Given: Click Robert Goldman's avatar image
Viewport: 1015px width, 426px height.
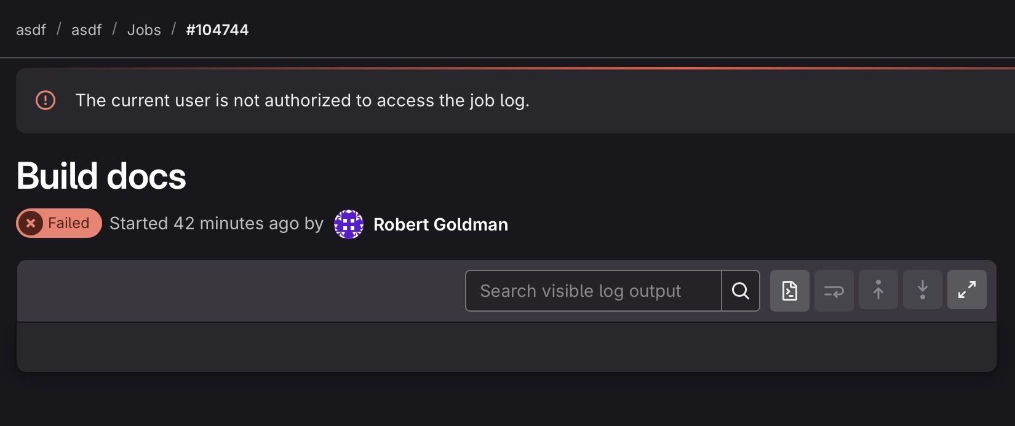Looking at the screenshot, I should (349, 224).
